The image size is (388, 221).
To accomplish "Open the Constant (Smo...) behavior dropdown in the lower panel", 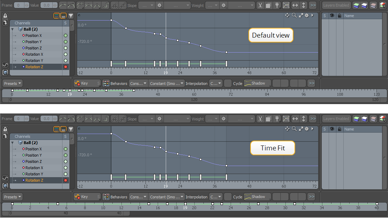I will pyautogui.click(x=166, y=197).
